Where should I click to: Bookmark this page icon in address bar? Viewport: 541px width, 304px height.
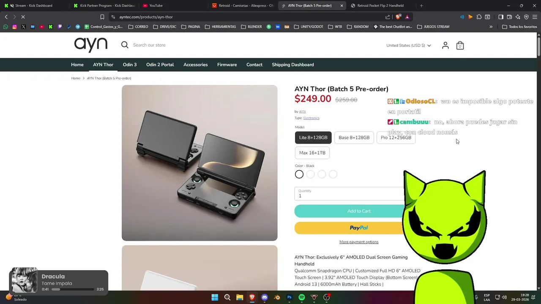click(x=102, y=17)
